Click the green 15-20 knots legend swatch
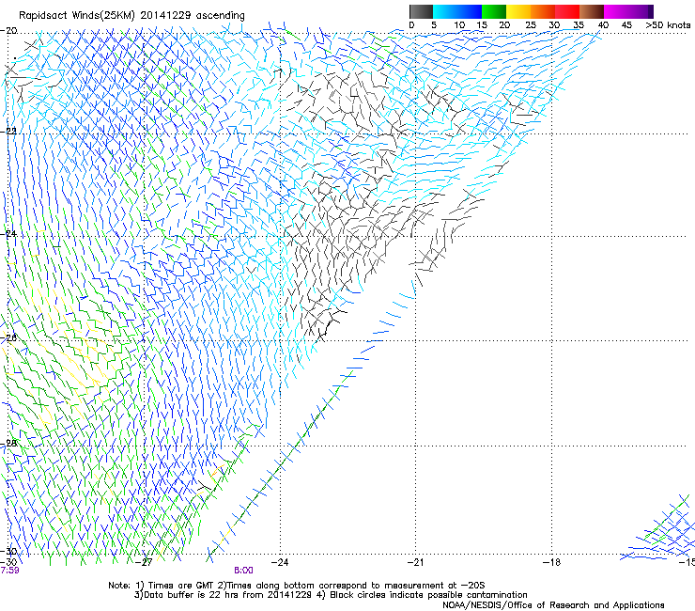The image size is (695, 611). point(494,11)
